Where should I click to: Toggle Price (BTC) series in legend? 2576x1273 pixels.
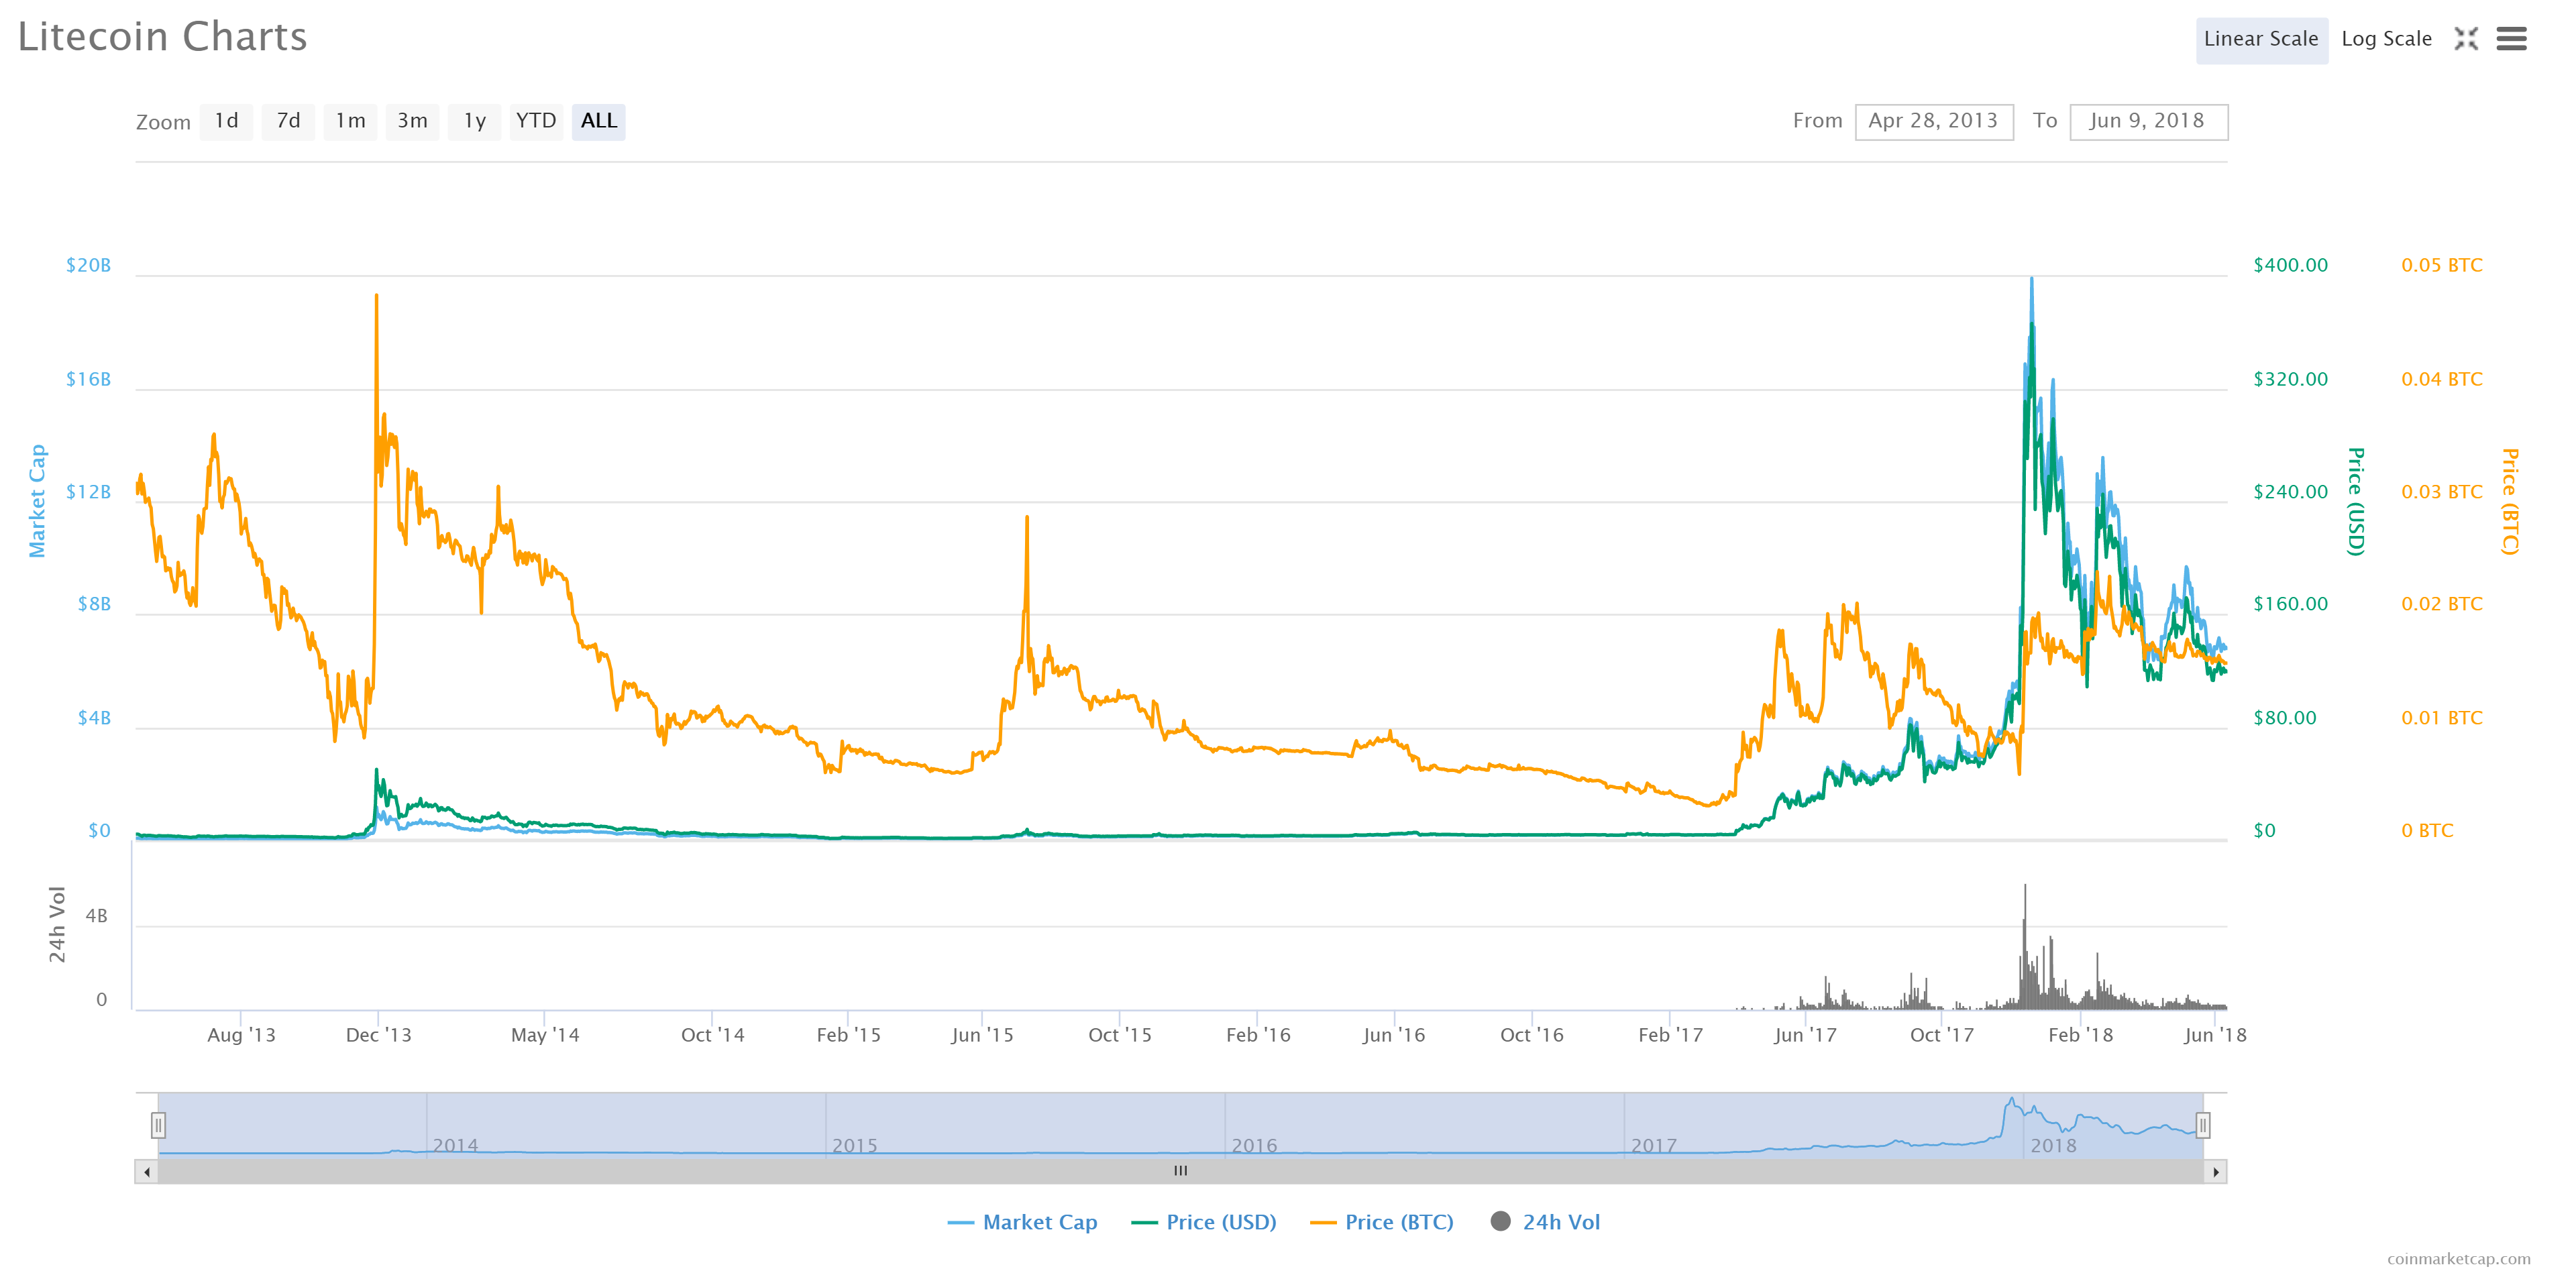[1382, 1222]
